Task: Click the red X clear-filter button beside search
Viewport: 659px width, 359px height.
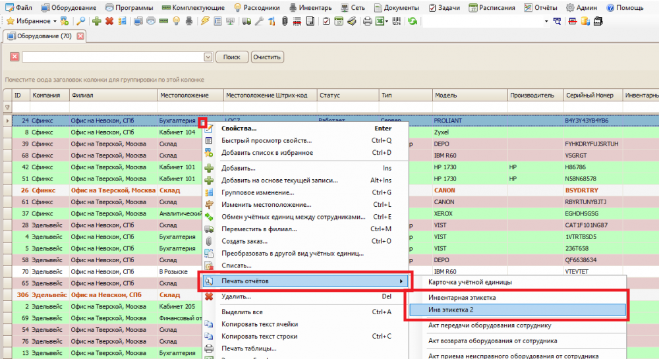Action: click(14, 57)
